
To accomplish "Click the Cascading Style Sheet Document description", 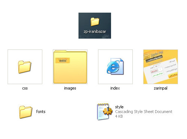I will [x=144, y=112].
